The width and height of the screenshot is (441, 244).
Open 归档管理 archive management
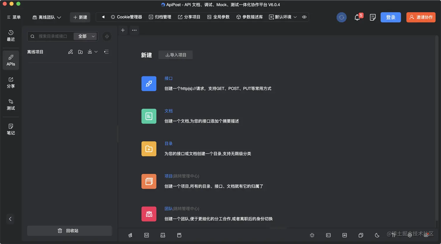click(160, 17)
